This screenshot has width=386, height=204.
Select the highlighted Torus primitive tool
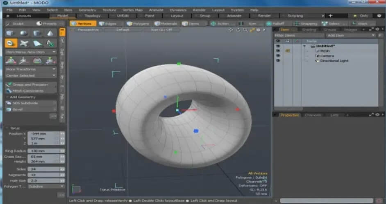click(11, 43)
